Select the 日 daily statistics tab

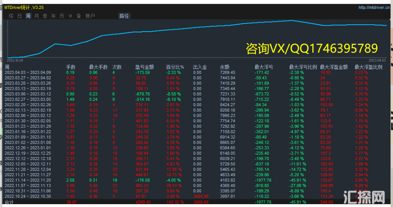(x=19, y=16)
